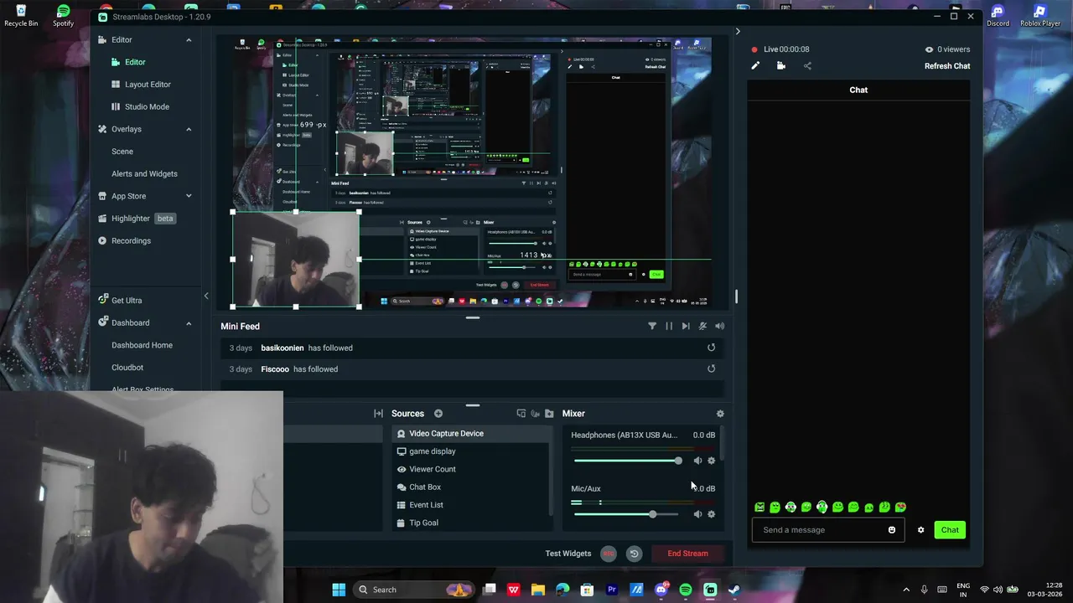Select the webcam source in the preview
The image size is (1073, 603).
(296, 259)
